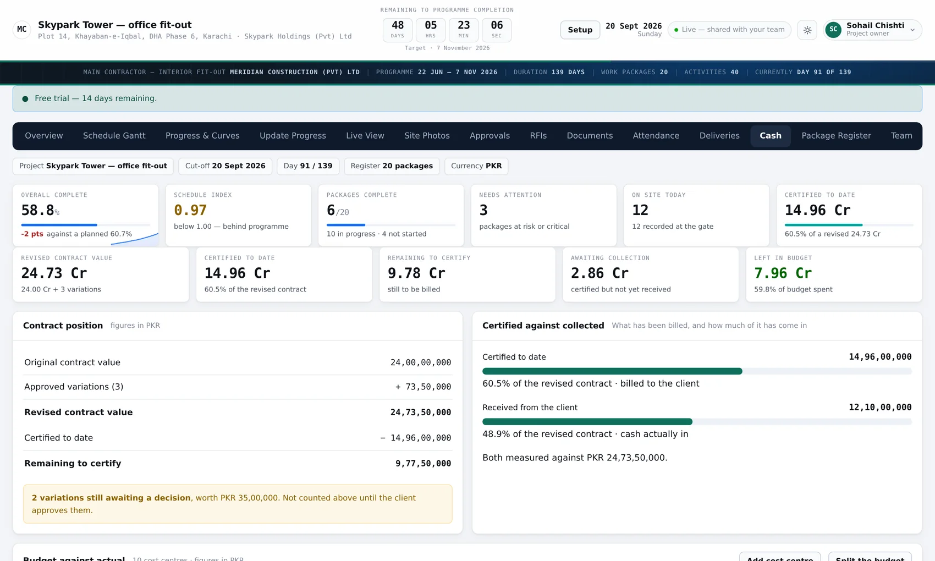Select the Live View tab
Screen dimensions: 935x561
coord(365,136)
